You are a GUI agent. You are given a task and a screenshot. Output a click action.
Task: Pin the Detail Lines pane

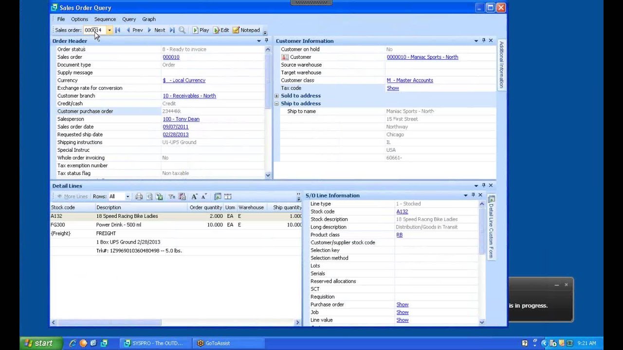(x=483, y=185)
